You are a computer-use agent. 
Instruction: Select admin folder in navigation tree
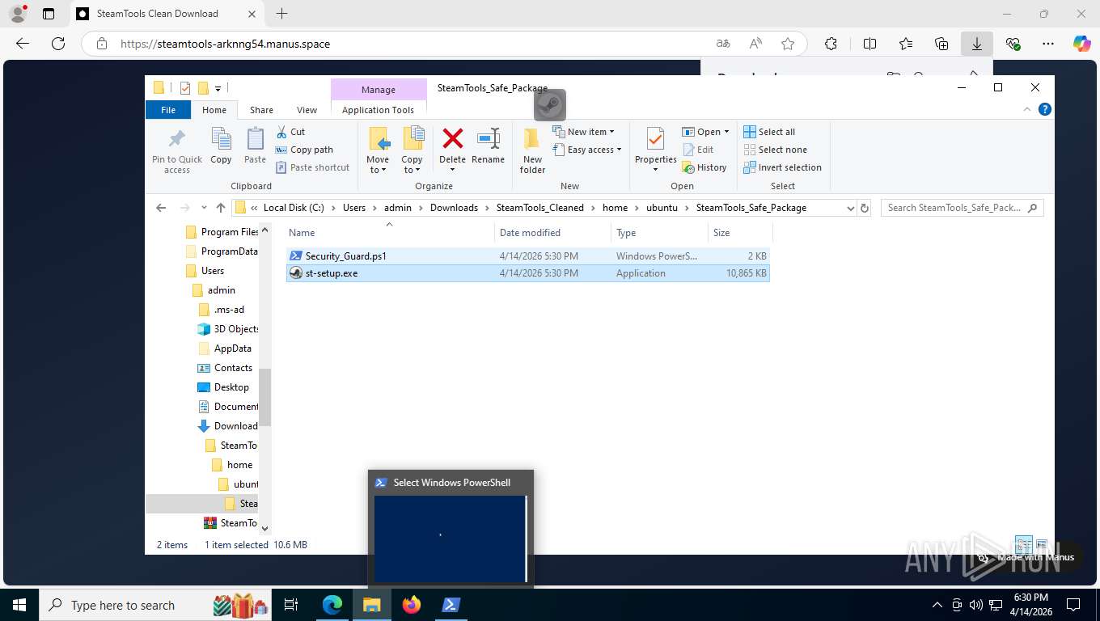(x=222, y=290)
